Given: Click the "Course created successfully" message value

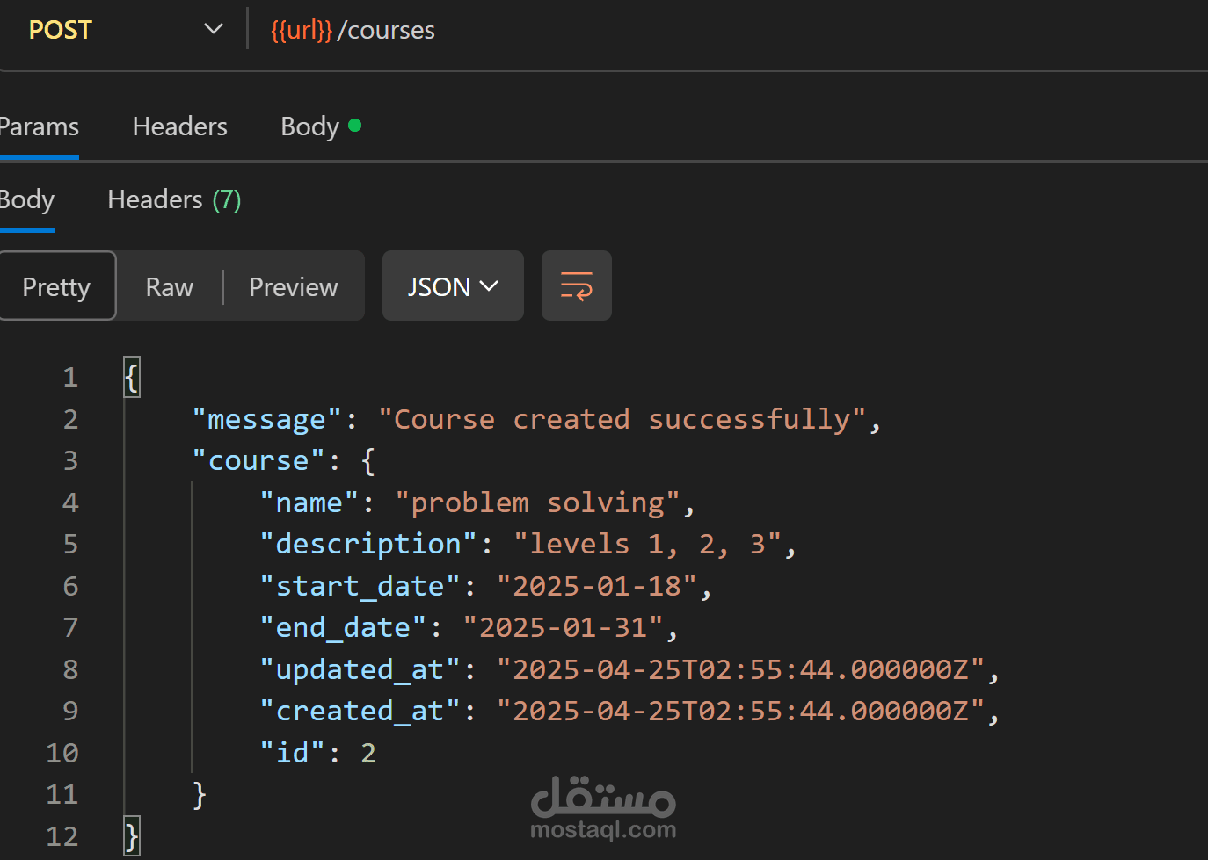Looking at the screenshot, I should [622, 419].
